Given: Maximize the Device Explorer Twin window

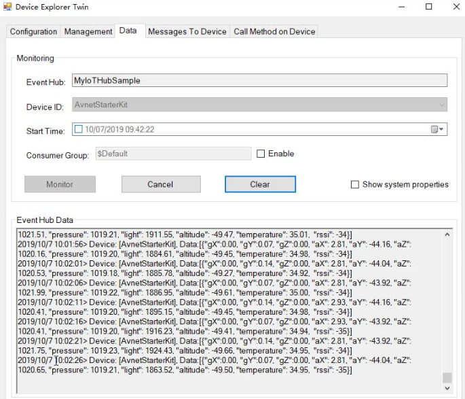Looking at the screenshot, I should tap(429, 7).
